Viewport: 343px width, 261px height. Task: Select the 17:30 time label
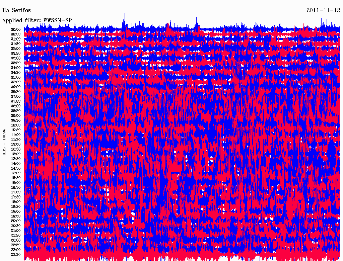pos(16,197)
